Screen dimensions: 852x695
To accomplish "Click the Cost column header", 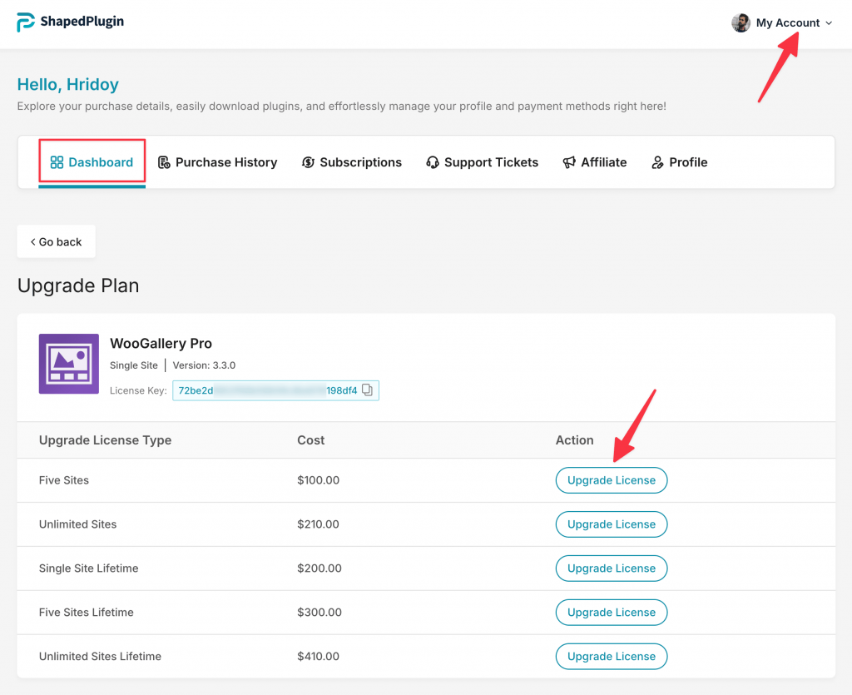I will pos(311,440).
